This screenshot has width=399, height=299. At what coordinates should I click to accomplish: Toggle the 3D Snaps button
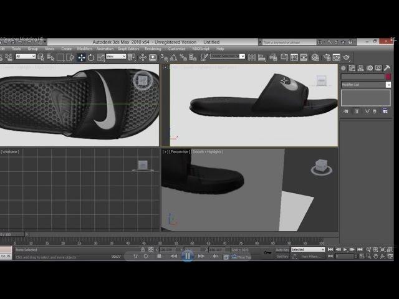pos(164,57)
